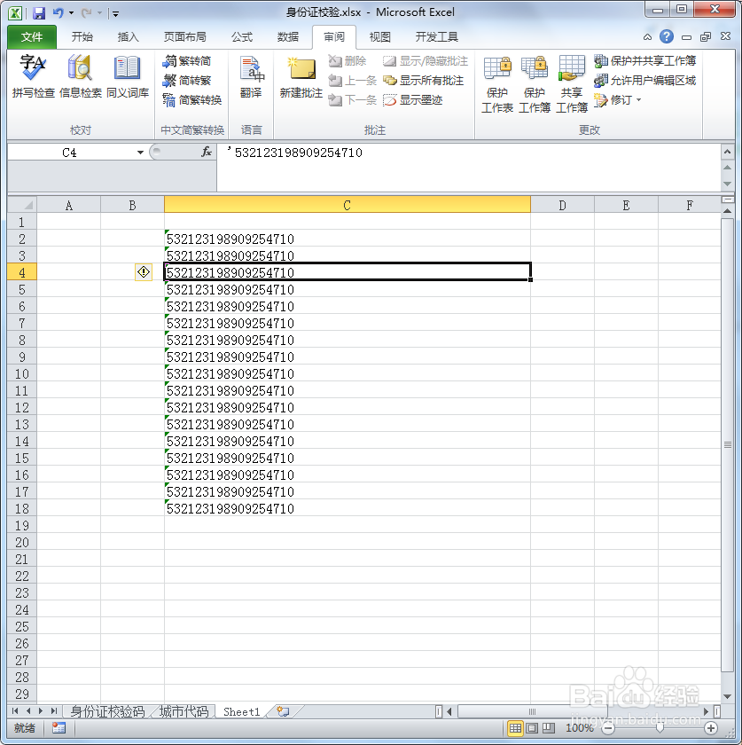Click the select-all corner of the grid
This screenshot has width=742, height=745.
point(22,205)
